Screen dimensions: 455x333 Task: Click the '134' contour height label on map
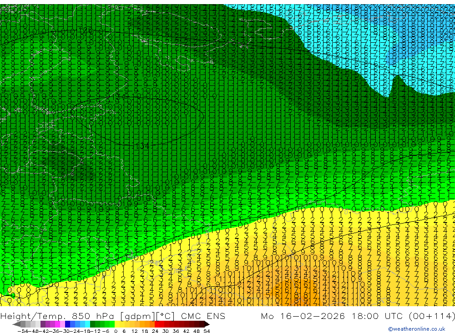(142, 146)
